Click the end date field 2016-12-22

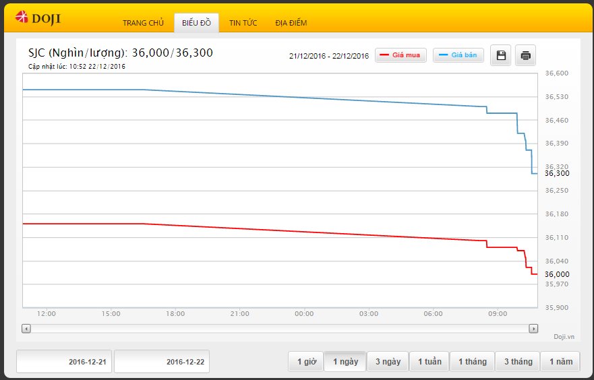click(162, 361)
